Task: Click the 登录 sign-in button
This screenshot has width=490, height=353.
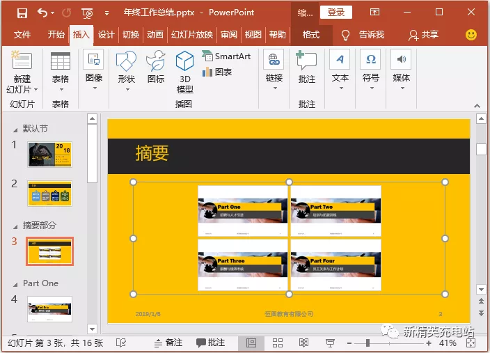Action: [x=336, y=13]
